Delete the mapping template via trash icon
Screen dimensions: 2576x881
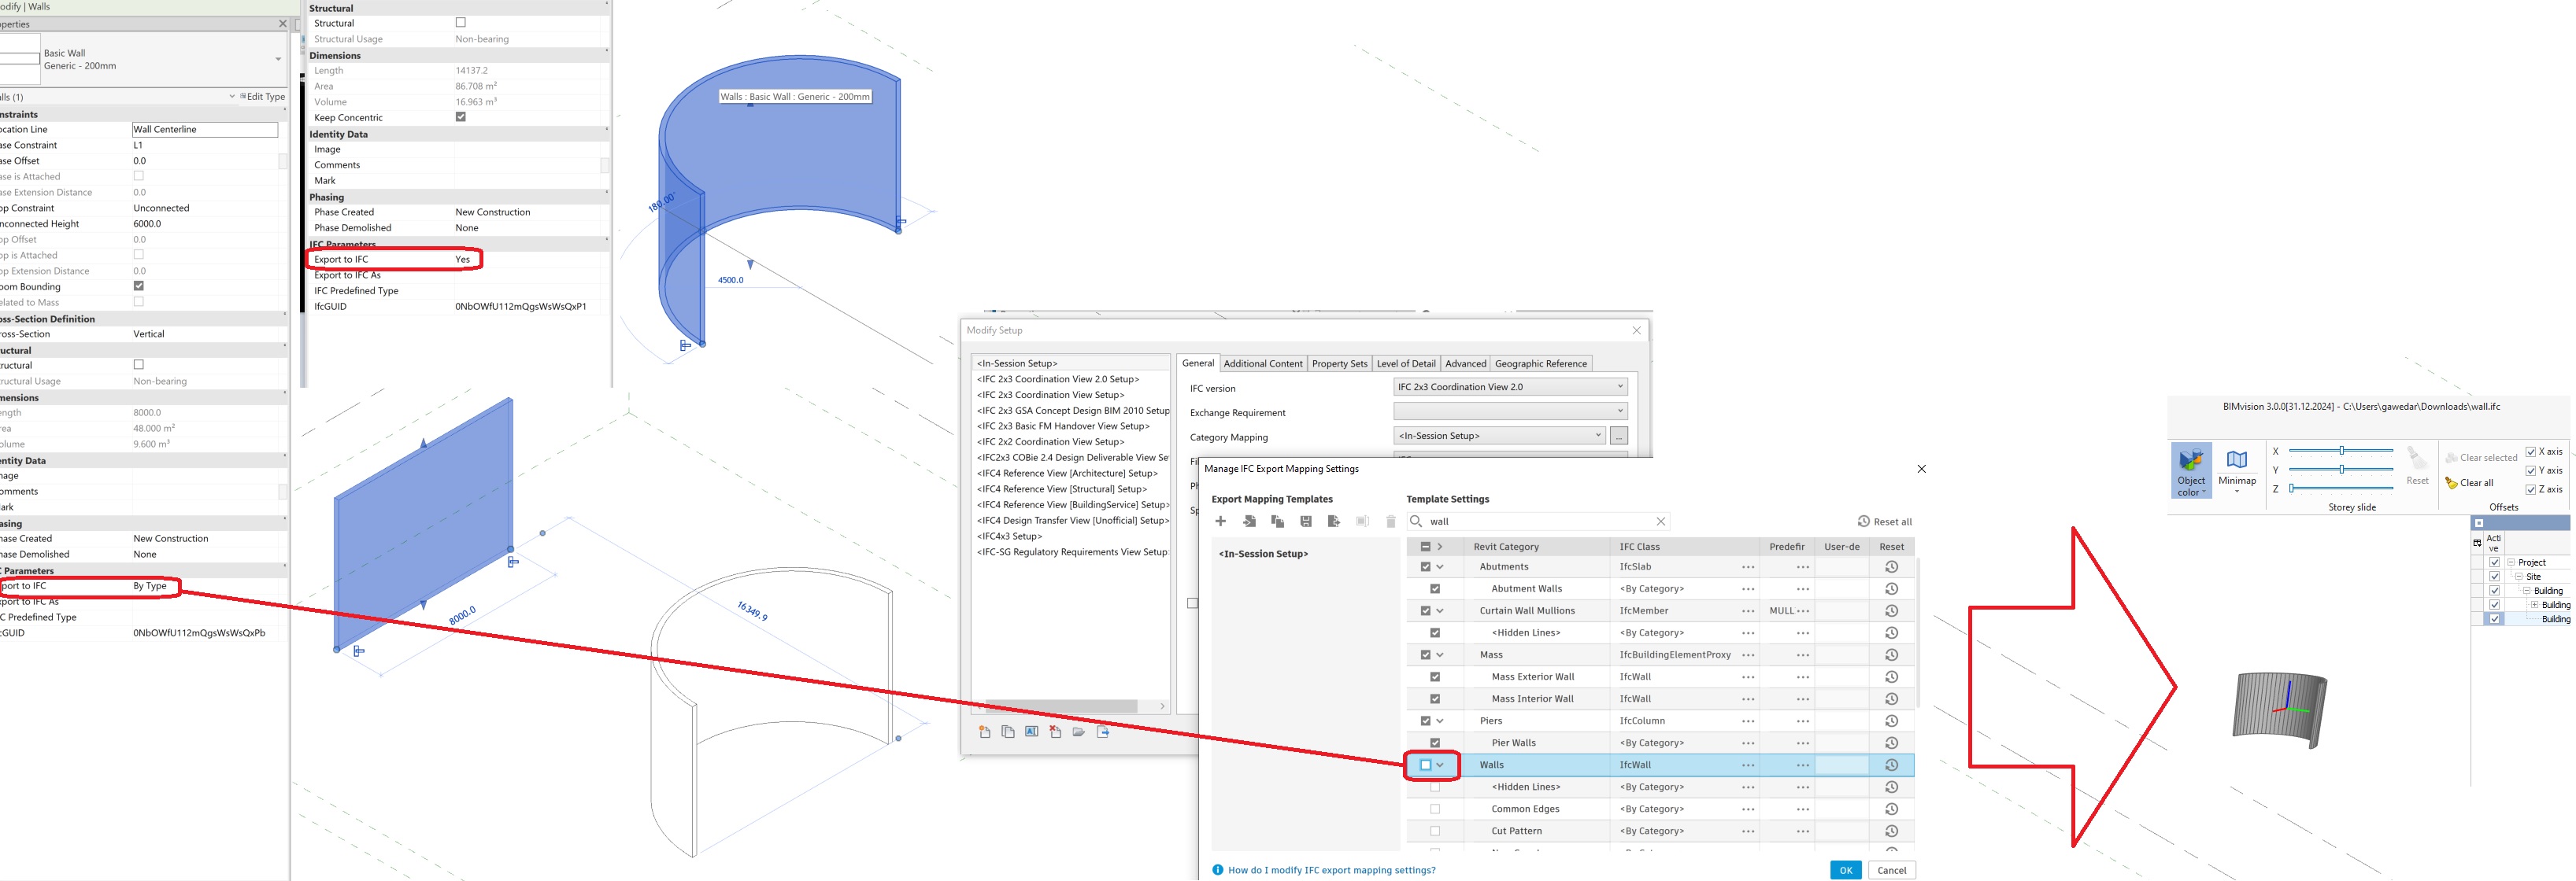1390,521
